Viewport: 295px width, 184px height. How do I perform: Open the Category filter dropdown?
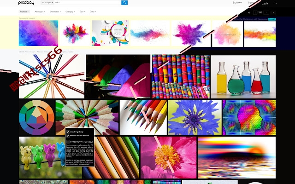click(x=70, y=11)
